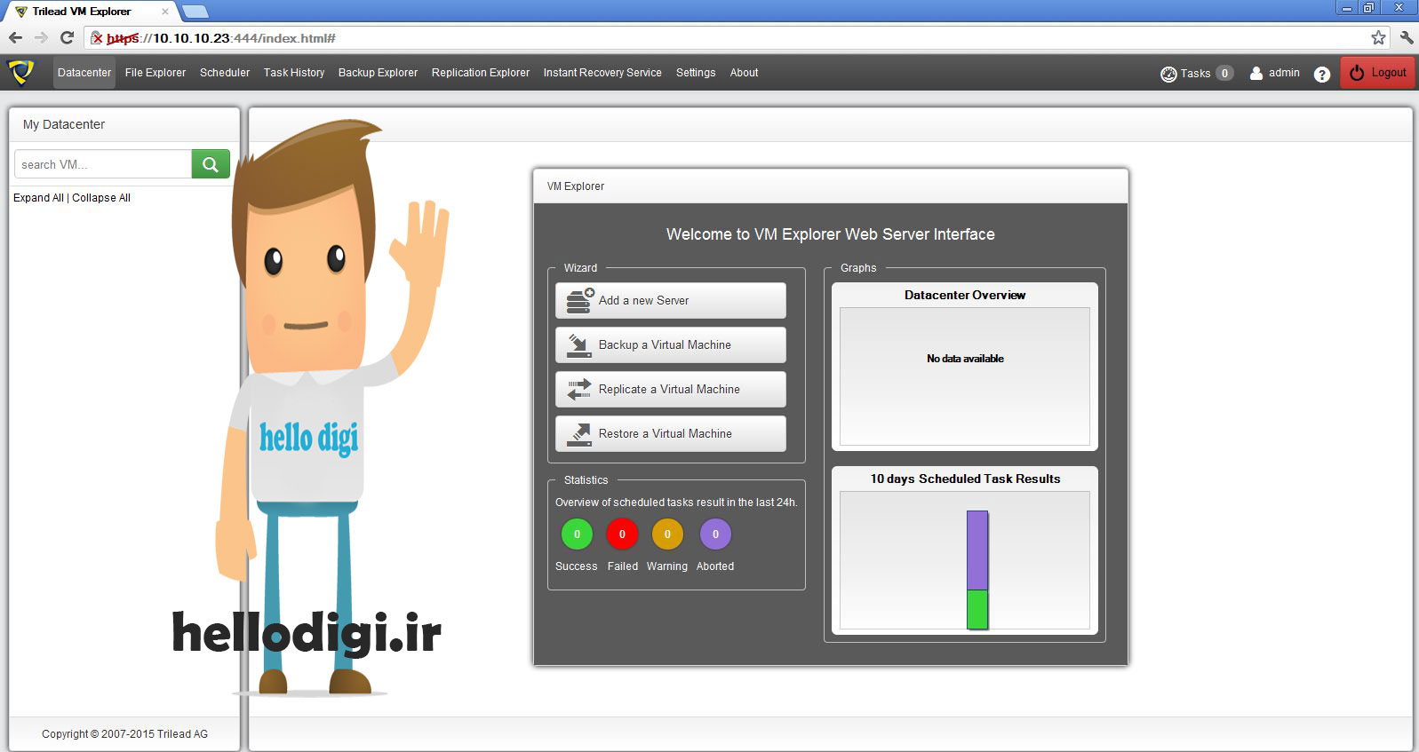Screen dimensions: 1419x752
Task: Open the help question mark icon
Action: tap(1322, 74)
